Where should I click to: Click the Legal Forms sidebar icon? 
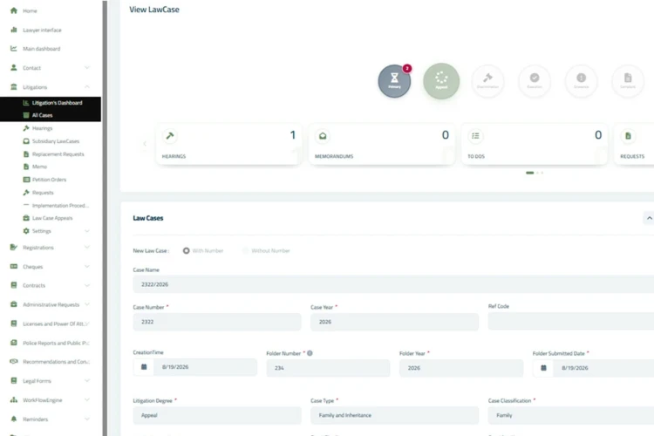click(x=14, y=380)
